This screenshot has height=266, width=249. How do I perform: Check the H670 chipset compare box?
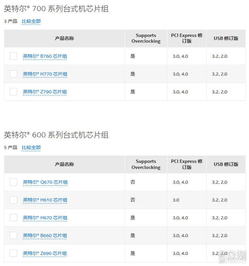point(13,218)
